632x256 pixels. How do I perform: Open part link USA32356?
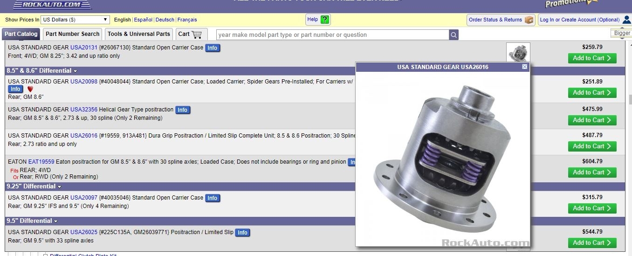[84, 110]
